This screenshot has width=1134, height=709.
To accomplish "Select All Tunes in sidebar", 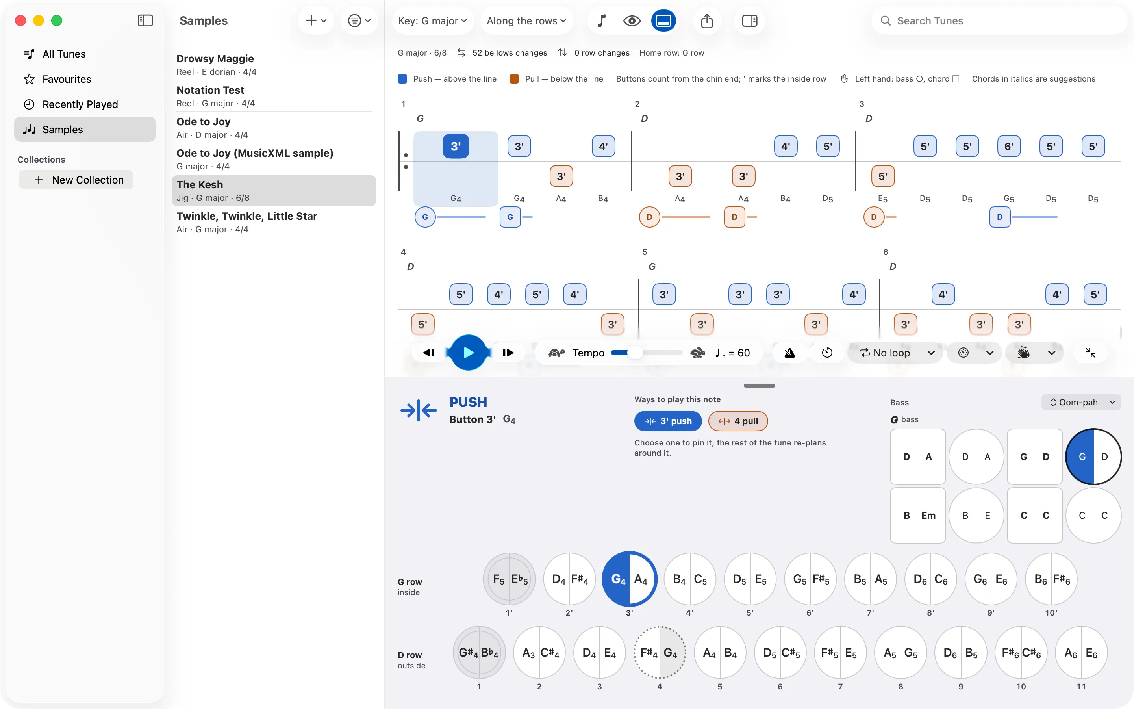I will click(x=84, y=54).
